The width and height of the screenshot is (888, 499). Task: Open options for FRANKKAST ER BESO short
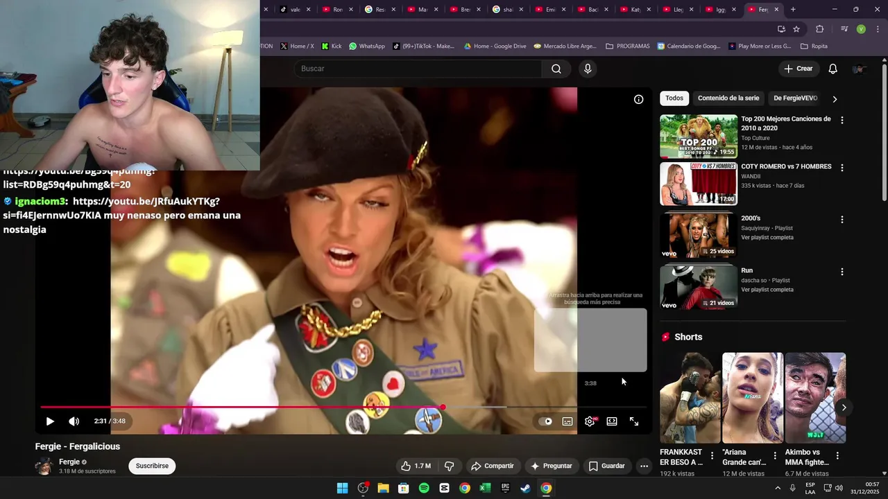pyautogui.click(x=712, y=456)
